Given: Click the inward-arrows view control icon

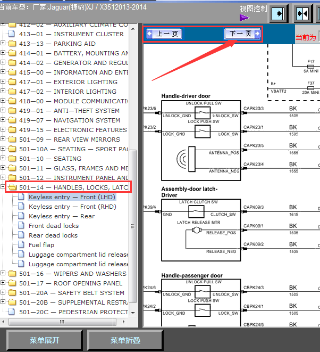Looking at the screenshot, I should point(302,13).
